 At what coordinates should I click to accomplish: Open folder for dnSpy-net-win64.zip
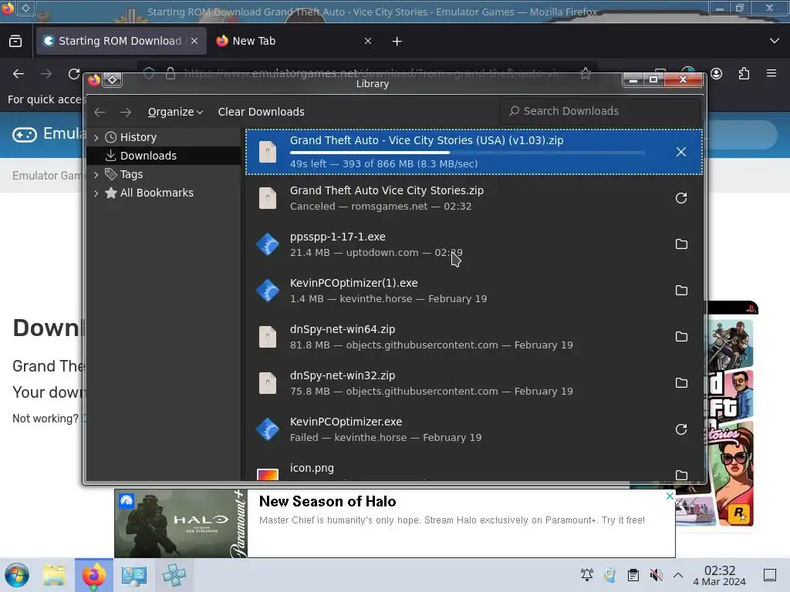pyautogui.click(x=680, y=337)
